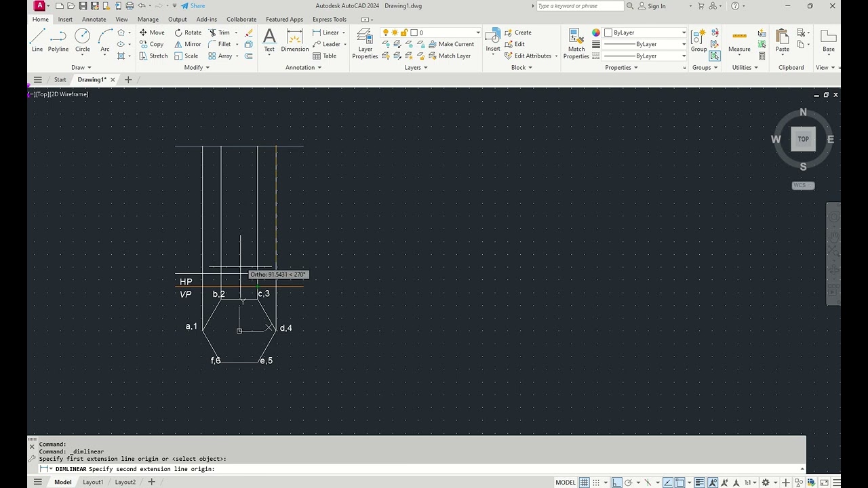The height and width of the screenshot is (488, 868).
Task: Toggle polar tracking in status bar
Action: point(629,483)
